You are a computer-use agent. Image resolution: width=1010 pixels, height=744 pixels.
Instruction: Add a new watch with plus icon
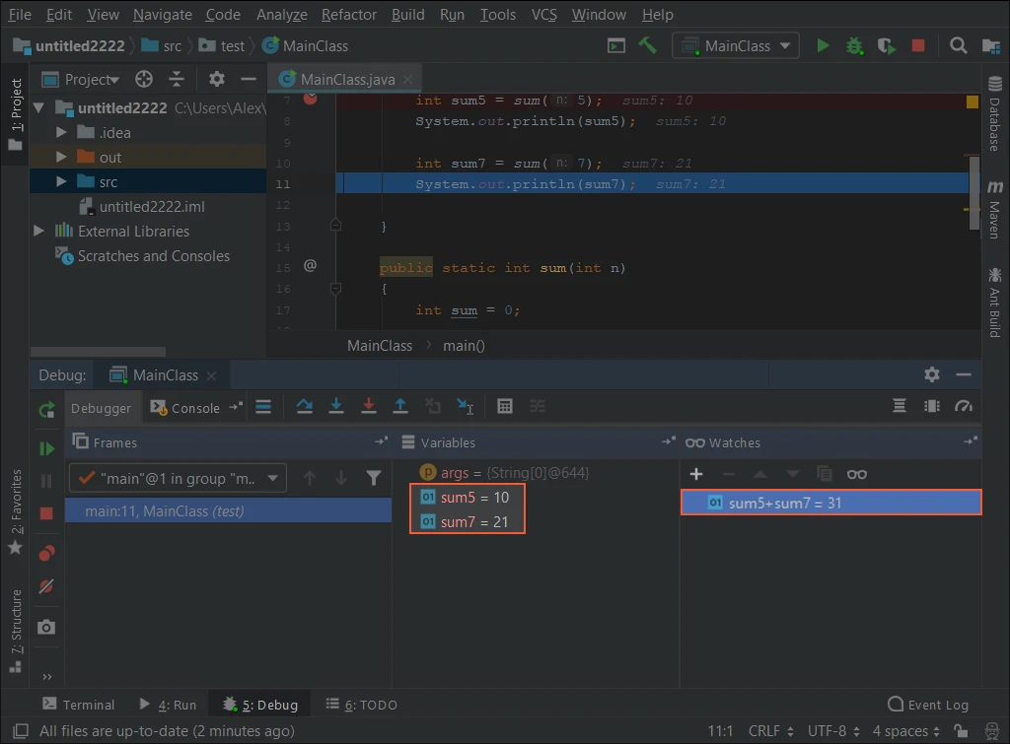[695, 474]
